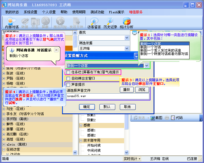Click the sound file path input field

pyautogui.click(x=108, y=96)
